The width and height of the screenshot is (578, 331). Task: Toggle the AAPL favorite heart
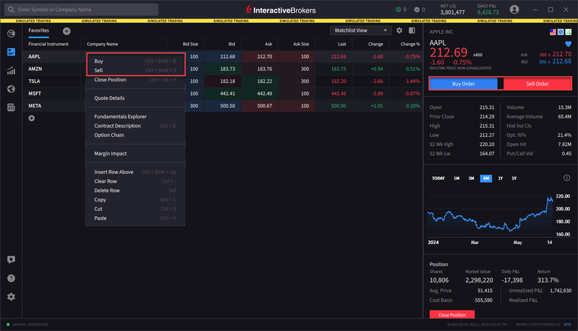tap(568, 44)
